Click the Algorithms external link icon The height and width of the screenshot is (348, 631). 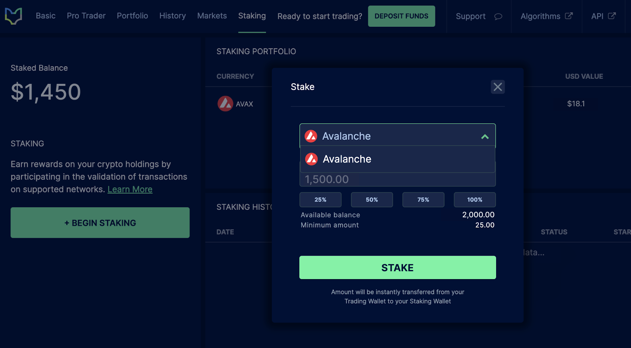point(569,16)
